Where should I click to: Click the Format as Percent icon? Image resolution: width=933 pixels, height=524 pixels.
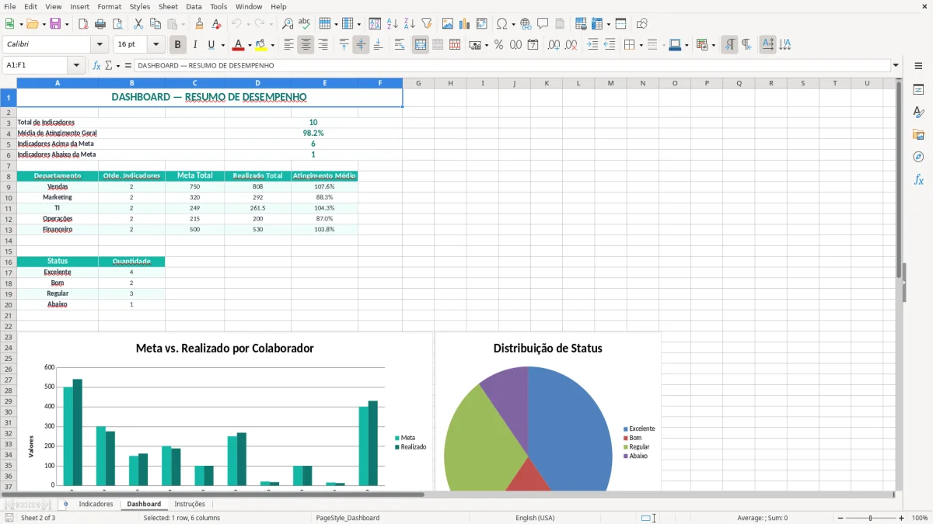pos(498,45)
